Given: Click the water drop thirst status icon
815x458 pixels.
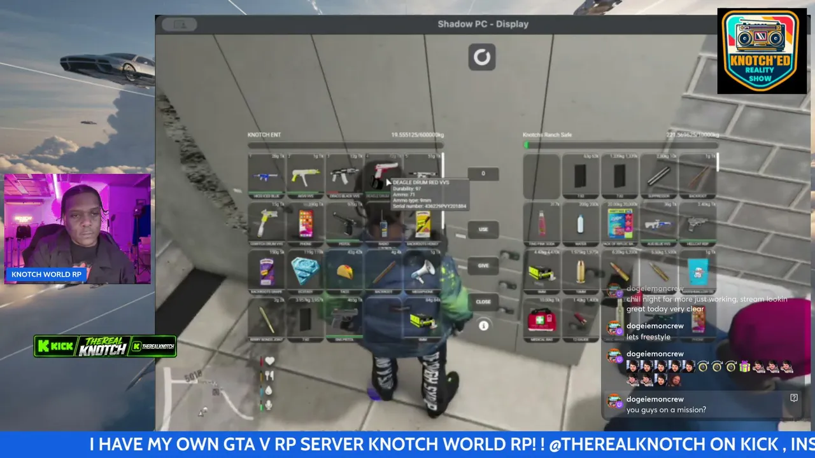Looking at the screenshot, I should [269, 391].
